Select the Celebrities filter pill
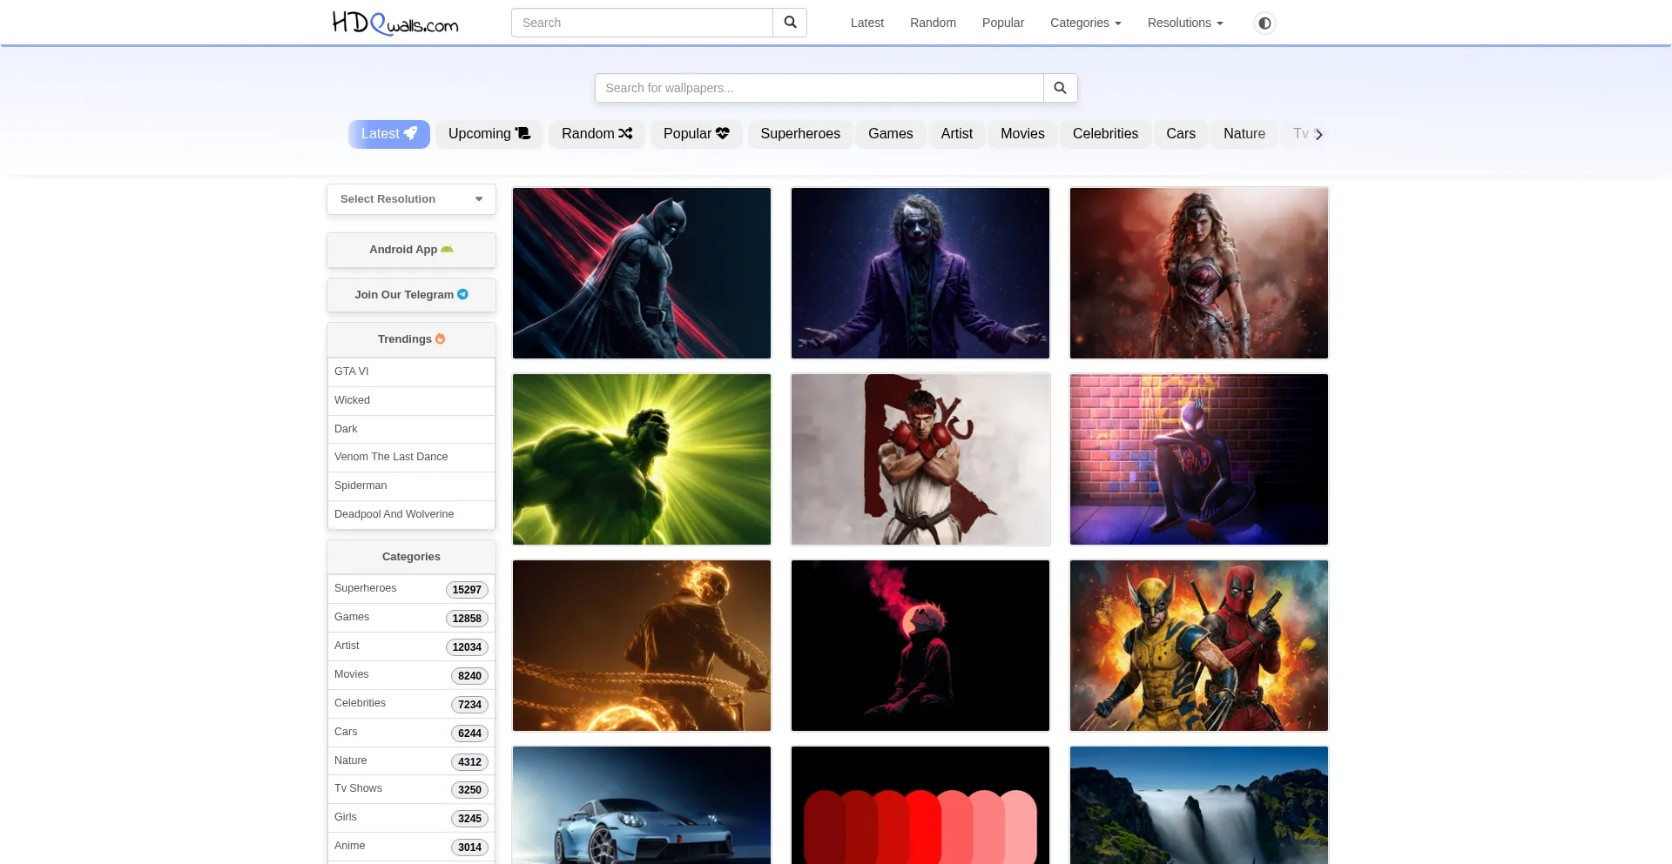1672x864 pixels. click(1105, 134)
